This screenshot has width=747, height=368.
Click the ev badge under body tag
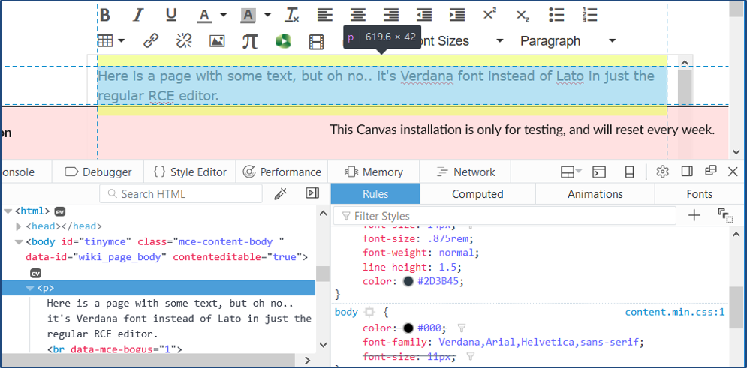(36, 273)
